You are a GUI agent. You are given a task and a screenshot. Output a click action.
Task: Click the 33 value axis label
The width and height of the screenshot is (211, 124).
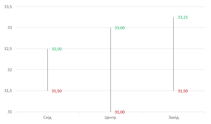[10, 28]
